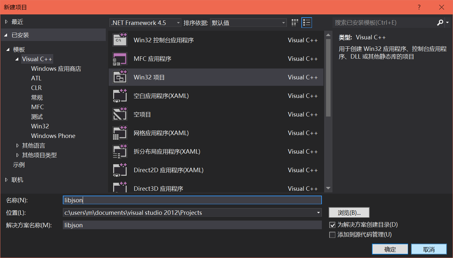This screenshot has height=258, width=453.
Task: Select Windows Phone template category
Action: (53, 136)
